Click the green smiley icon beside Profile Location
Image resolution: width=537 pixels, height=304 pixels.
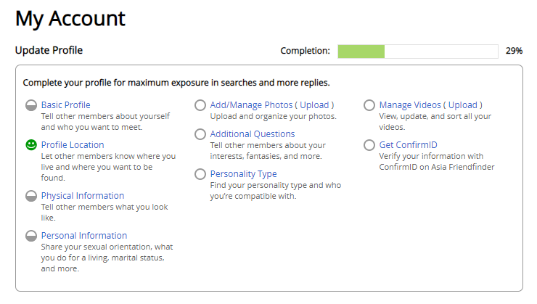(31, 145)
